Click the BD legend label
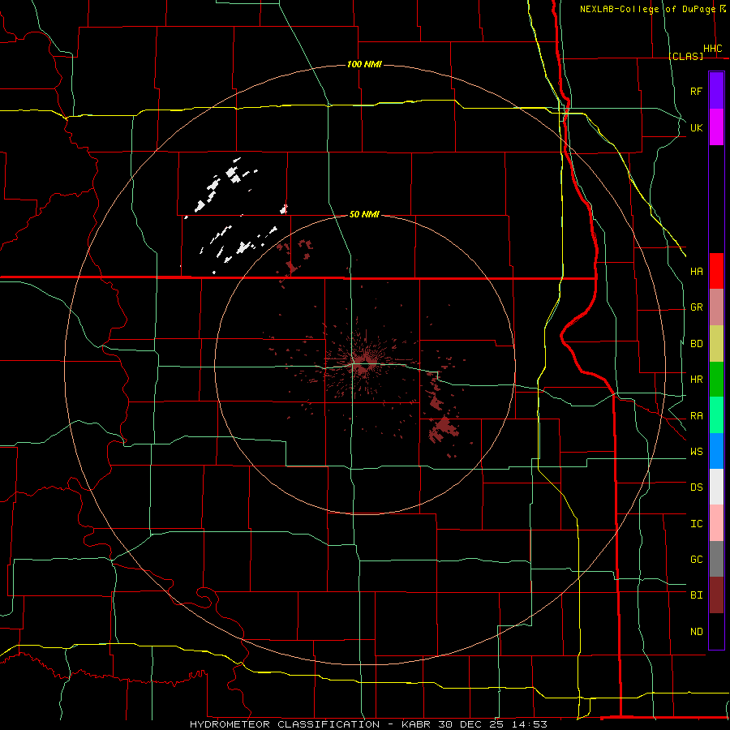The width and height of the screenshot is (730, 730). [696, 344]
